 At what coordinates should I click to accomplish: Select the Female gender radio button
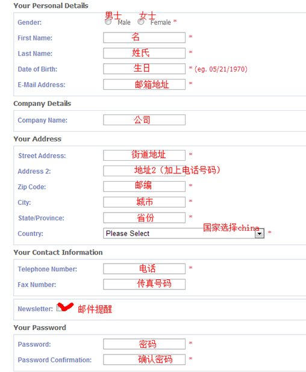[141, 22]
